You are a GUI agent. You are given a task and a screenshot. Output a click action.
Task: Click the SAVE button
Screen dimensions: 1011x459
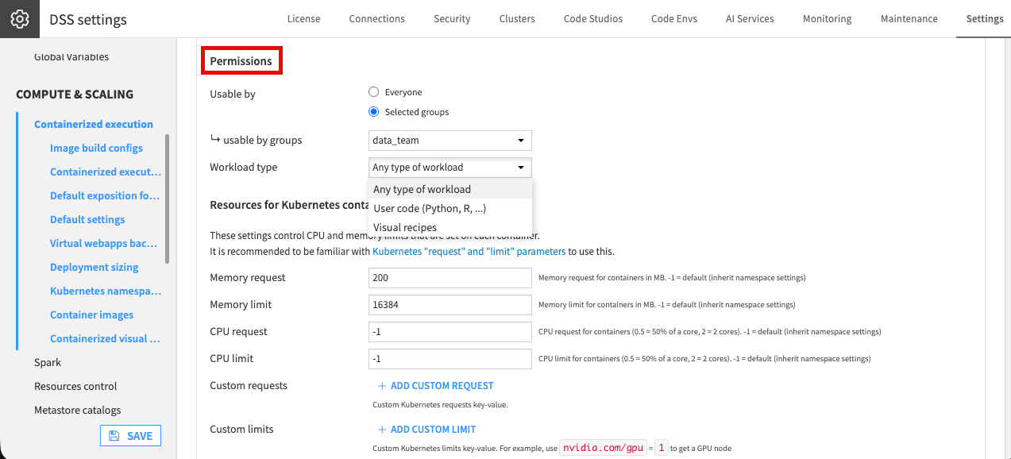130,436
